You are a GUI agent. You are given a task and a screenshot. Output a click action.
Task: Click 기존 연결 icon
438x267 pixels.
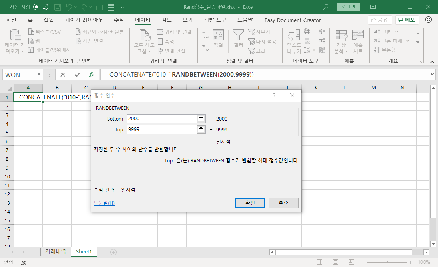(78, 41)
